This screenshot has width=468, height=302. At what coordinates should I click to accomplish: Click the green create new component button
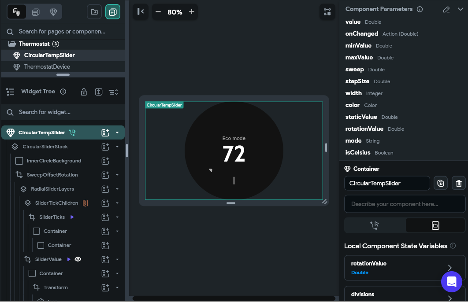tap(113, 12)
